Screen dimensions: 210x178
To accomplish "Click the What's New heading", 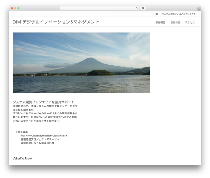I will [x=22, y=159].
